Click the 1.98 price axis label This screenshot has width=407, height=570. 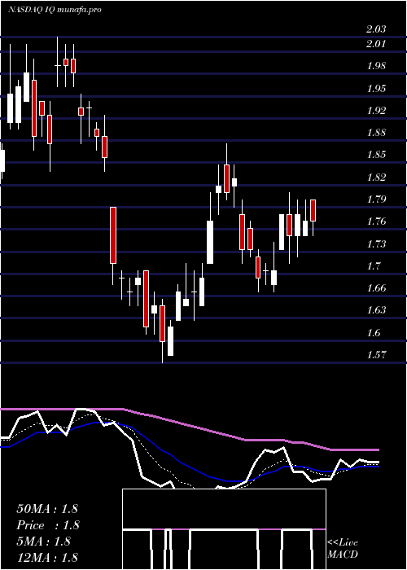(x=376, y=66)
